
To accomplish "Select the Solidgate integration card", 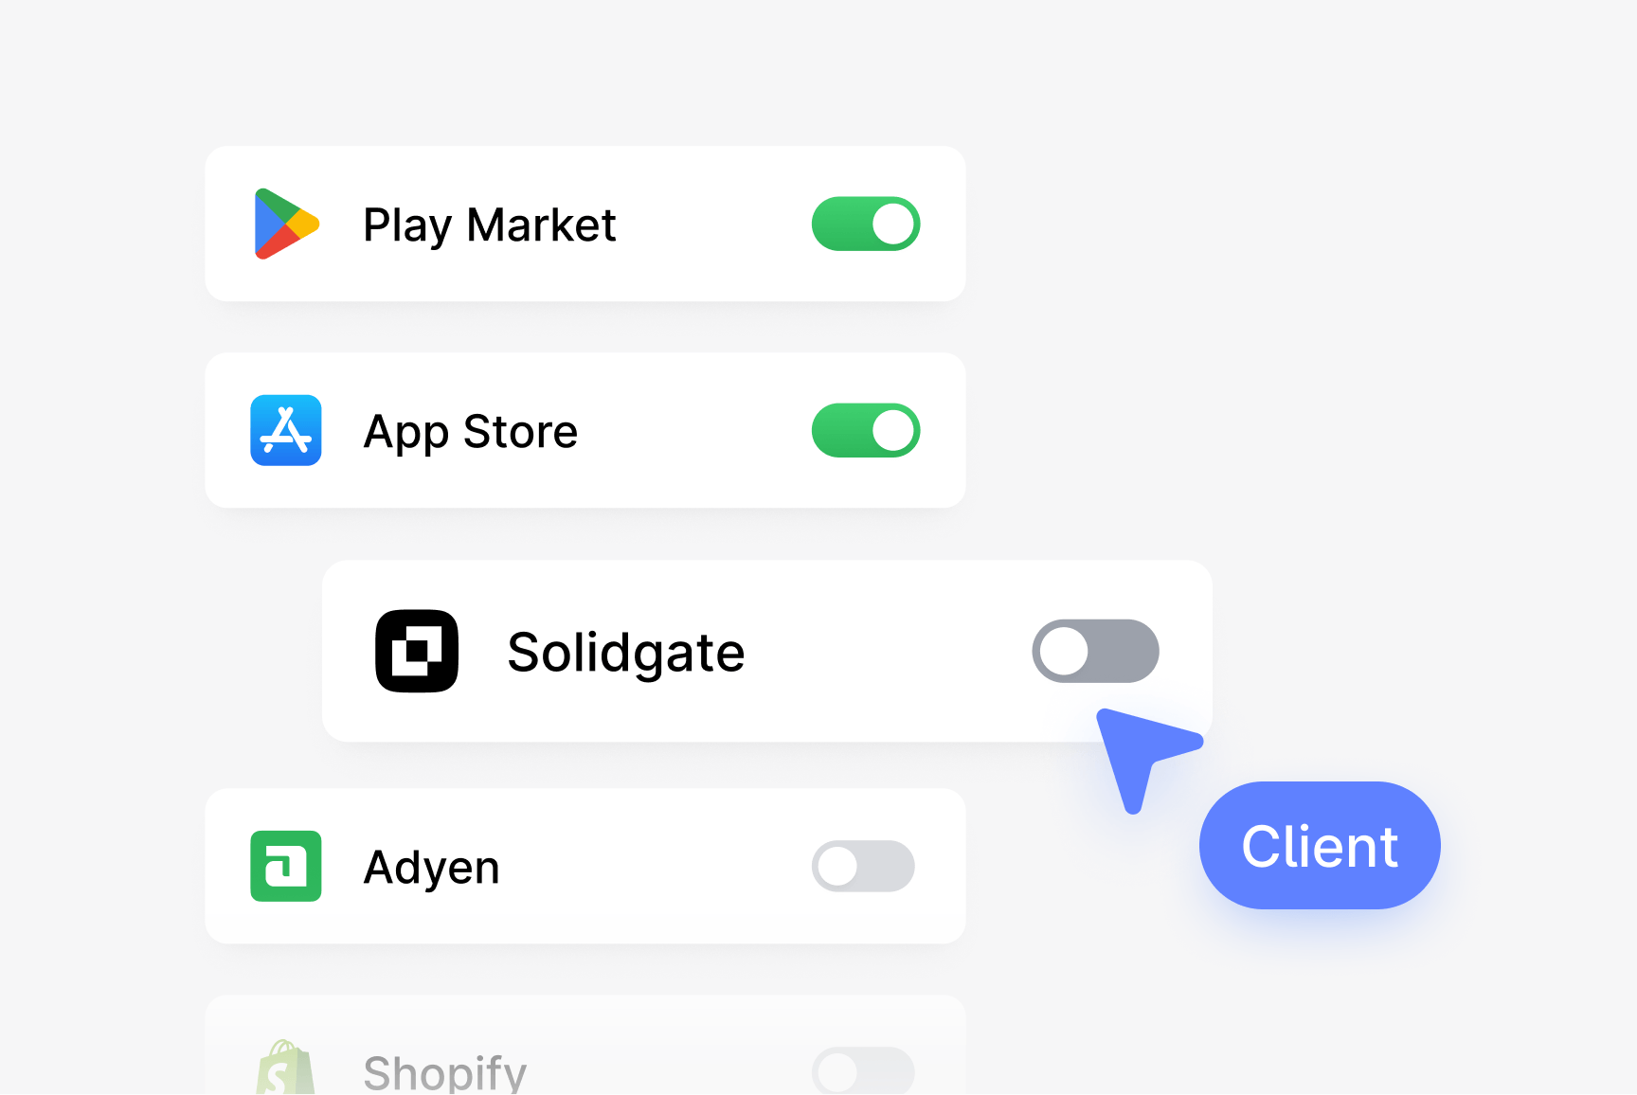I will pyautogui.click(x=767, y=651).
